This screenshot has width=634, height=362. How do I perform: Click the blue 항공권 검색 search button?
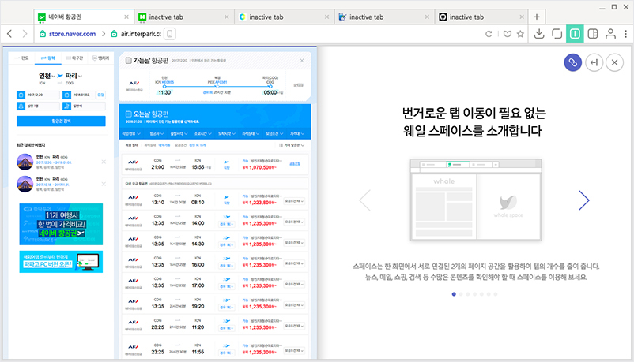click(x=61, y=121)
